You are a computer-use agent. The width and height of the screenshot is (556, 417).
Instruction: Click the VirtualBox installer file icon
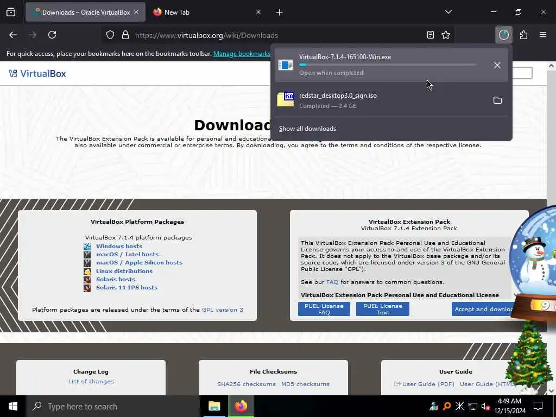pyautogui.click(x=286, y=65)
